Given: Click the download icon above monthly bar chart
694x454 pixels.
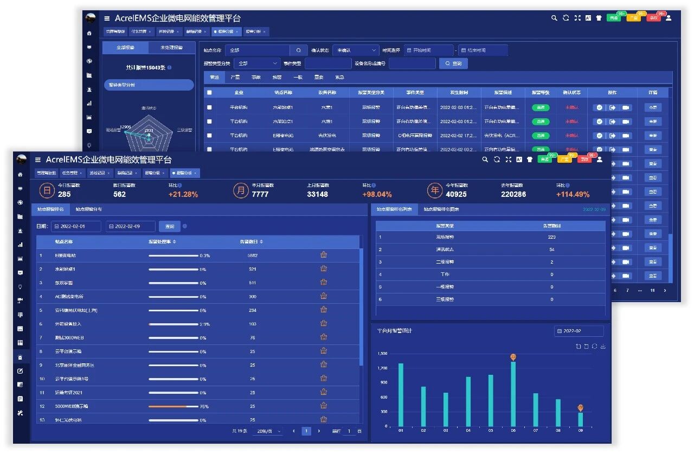Looking at the screenshot, I should [x=603, y=346].
